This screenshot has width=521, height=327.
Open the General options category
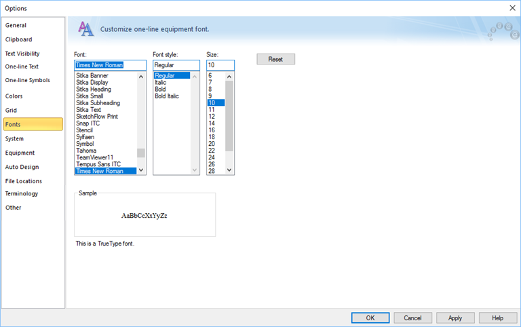16,25
